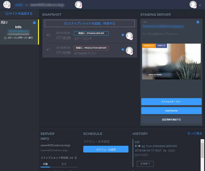Viewport: 205px width, 171px height.
Task: Click もっと見る link in History
Action: coord(194,134)
